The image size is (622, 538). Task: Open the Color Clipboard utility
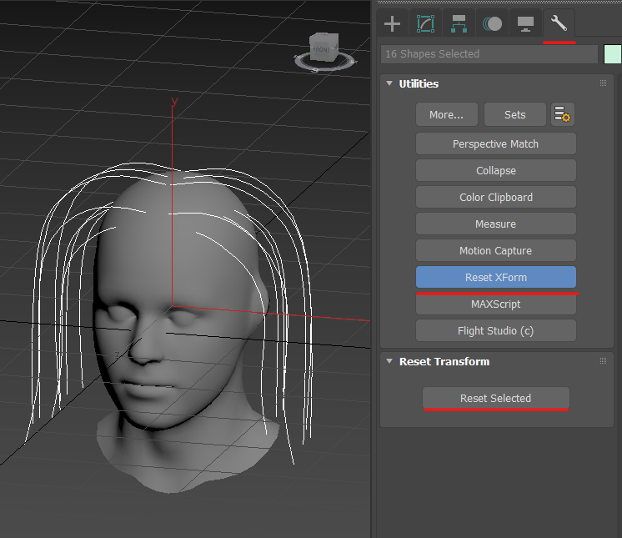coord(495,197)
